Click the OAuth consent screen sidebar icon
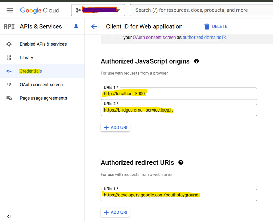The image size is (273, 221). coord(9,85)
